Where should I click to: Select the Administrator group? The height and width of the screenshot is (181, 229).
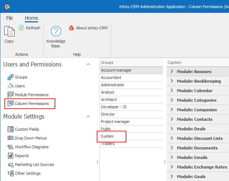pyautogui.click(x=132, y=85)
